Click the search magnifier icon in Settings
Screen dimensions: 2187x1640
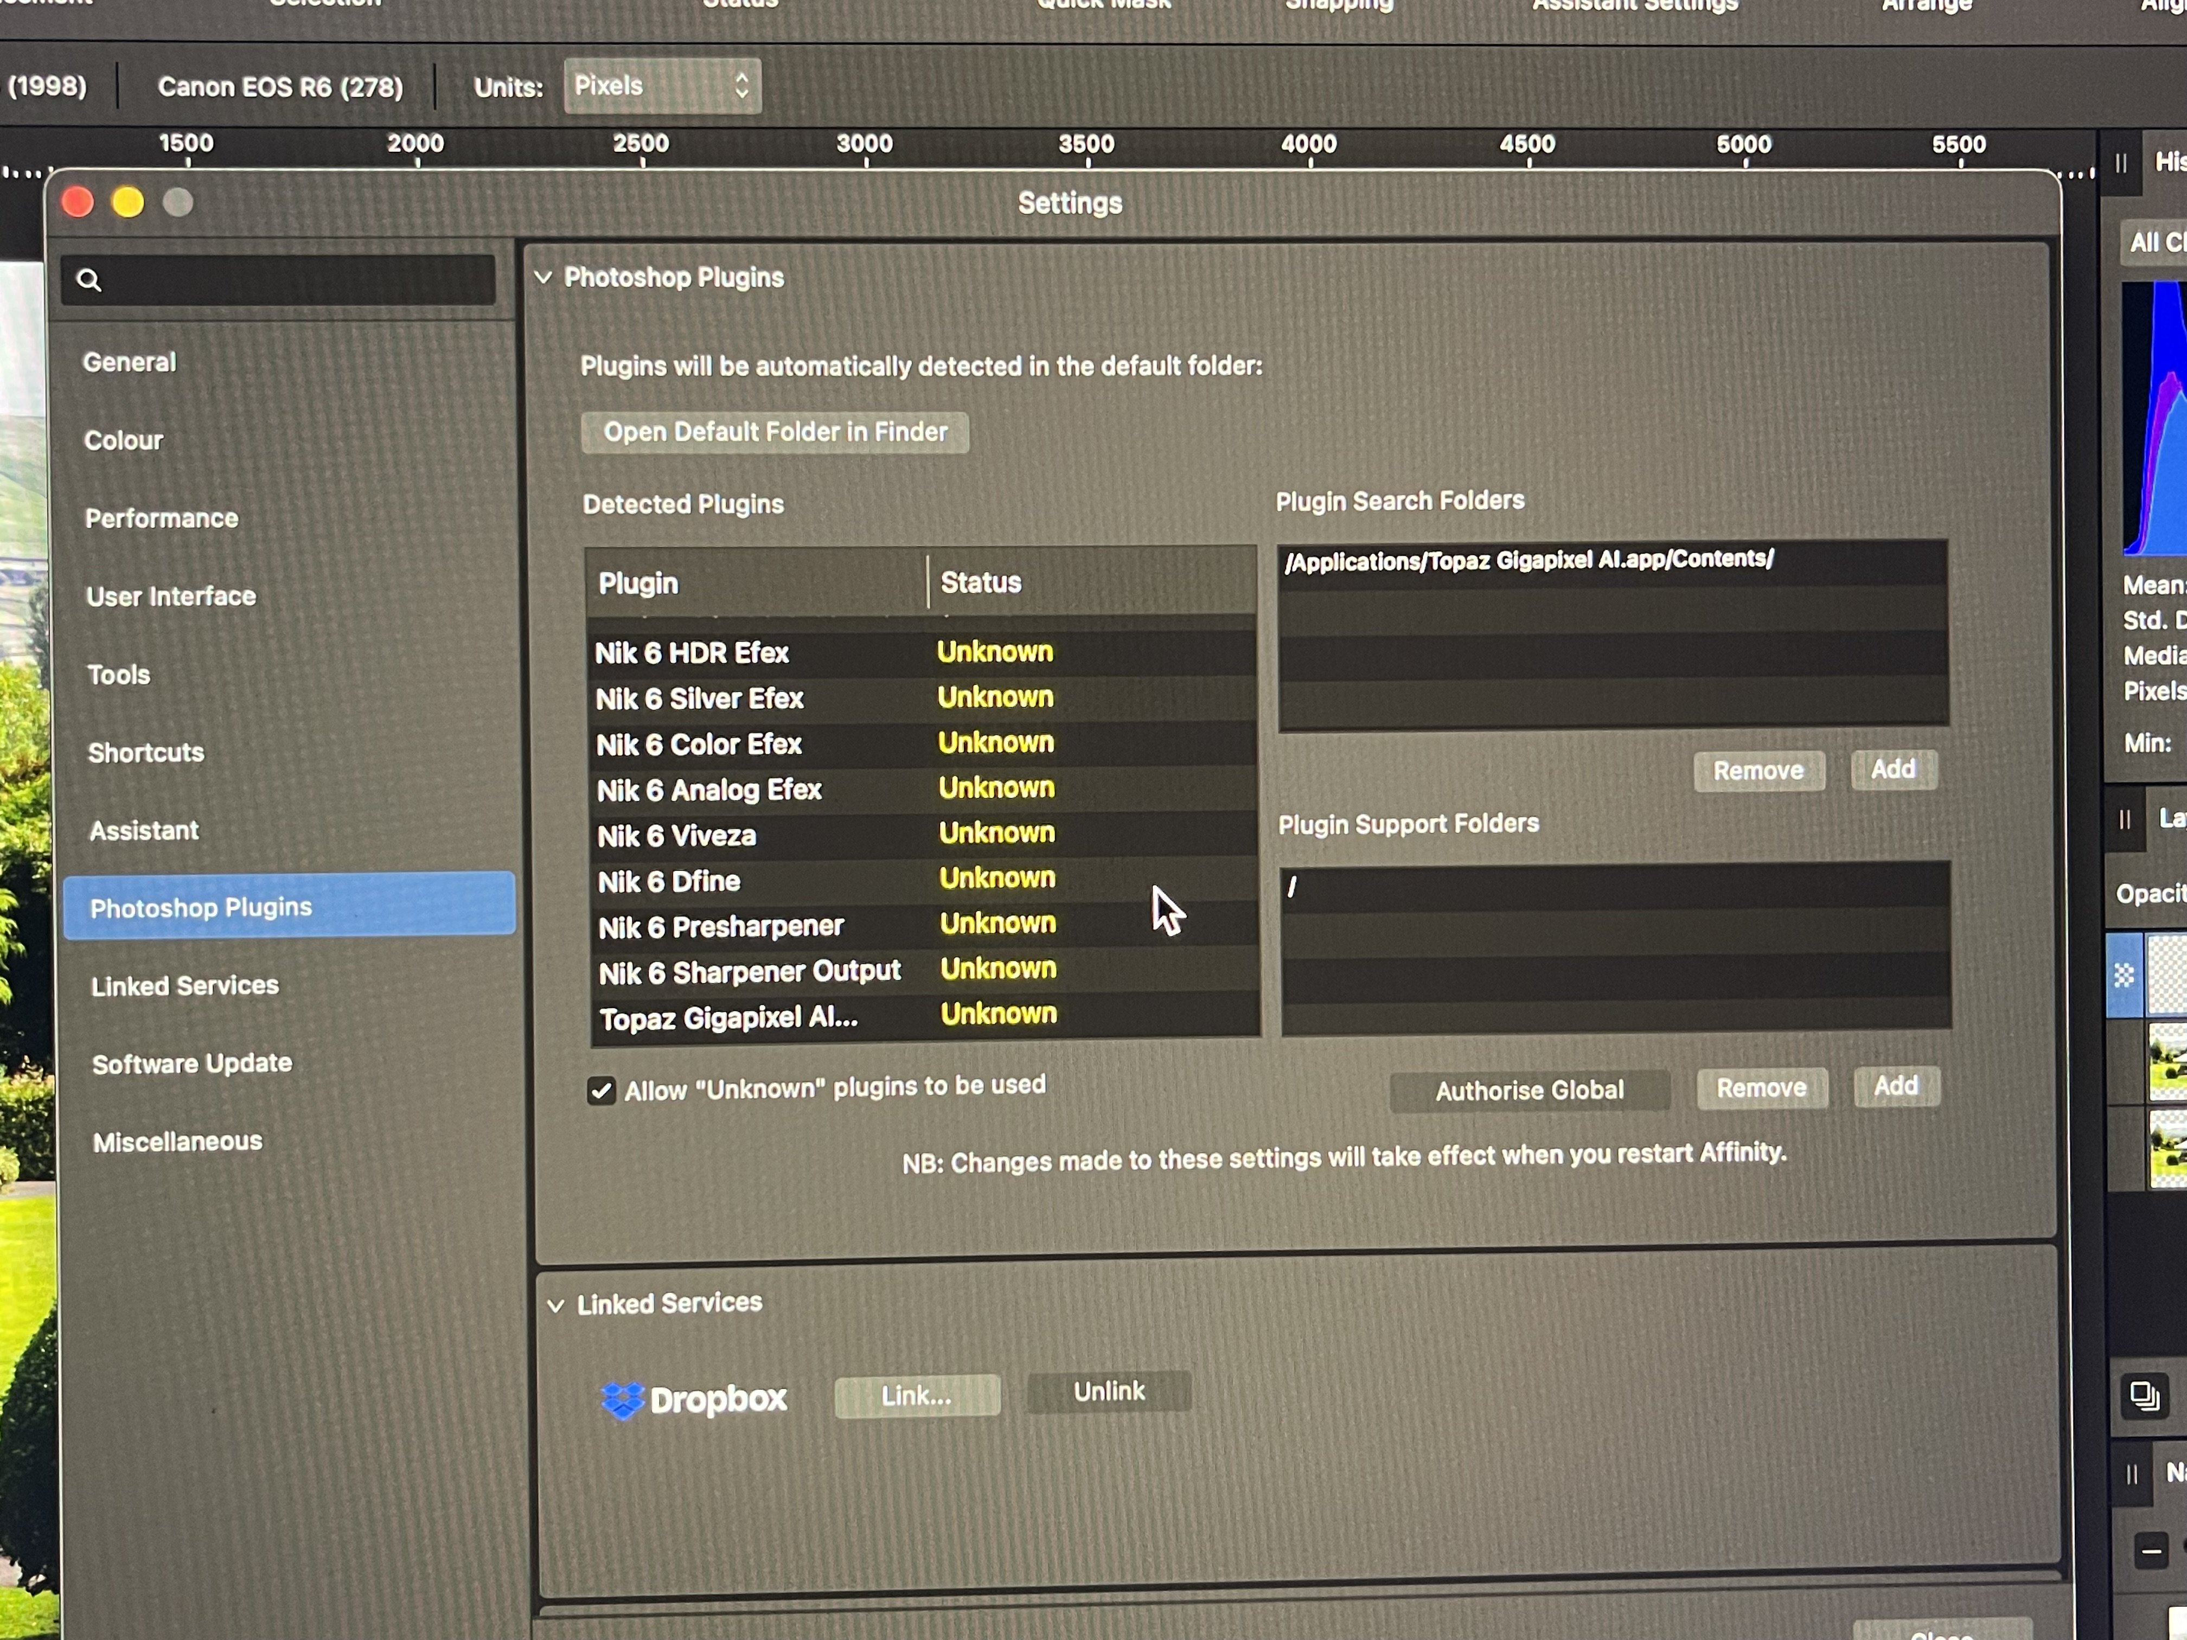point(89,281)
